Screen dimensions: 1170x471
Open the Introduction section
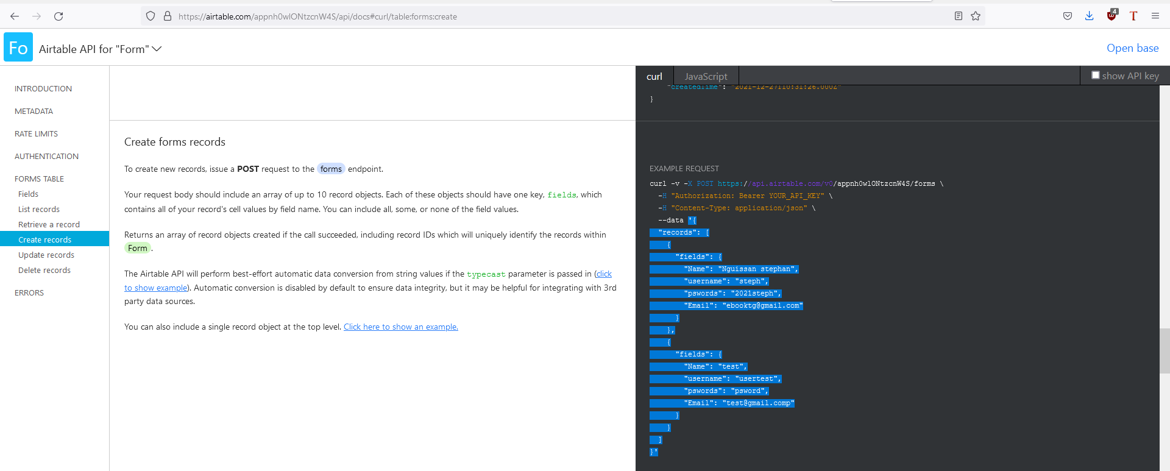coord(43,89)
